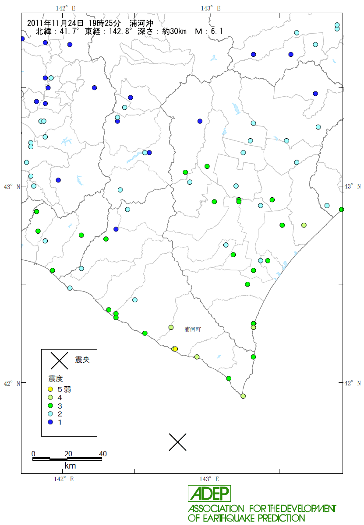Click the 5弱 legend text
Image resolution: width=364 pixels, height=525 pixels.
pyautogui.click(x=64, y=389)
